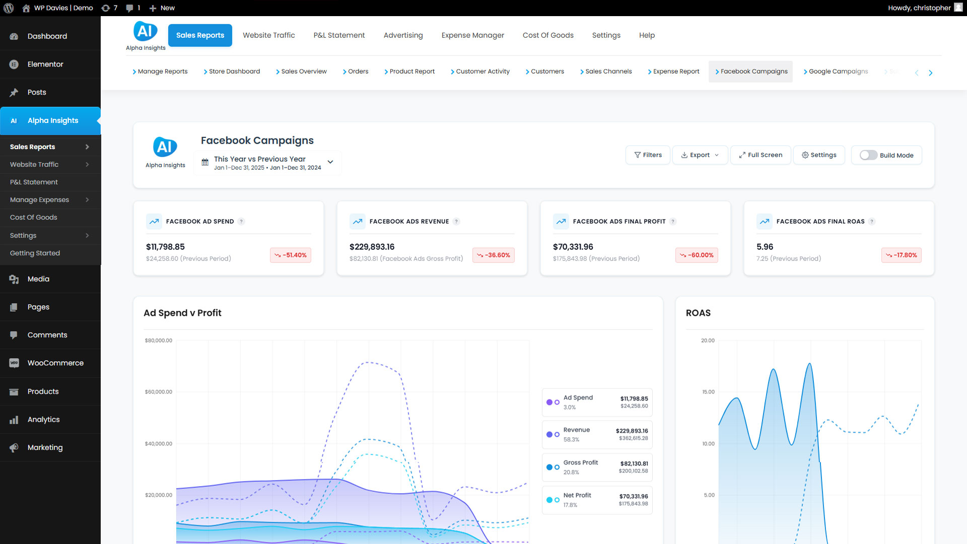The image size is (967, 544).
Task: Click the WordPress logo icon in admin bar
Action: pyautogui.click(x=9, y=8)
